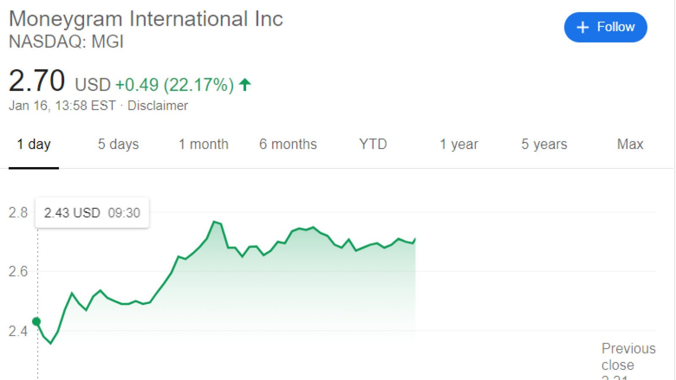Switch to the 1 month tab
Image resolution: width=676 pixels, height=380 pixels.
tap(203, 144)
